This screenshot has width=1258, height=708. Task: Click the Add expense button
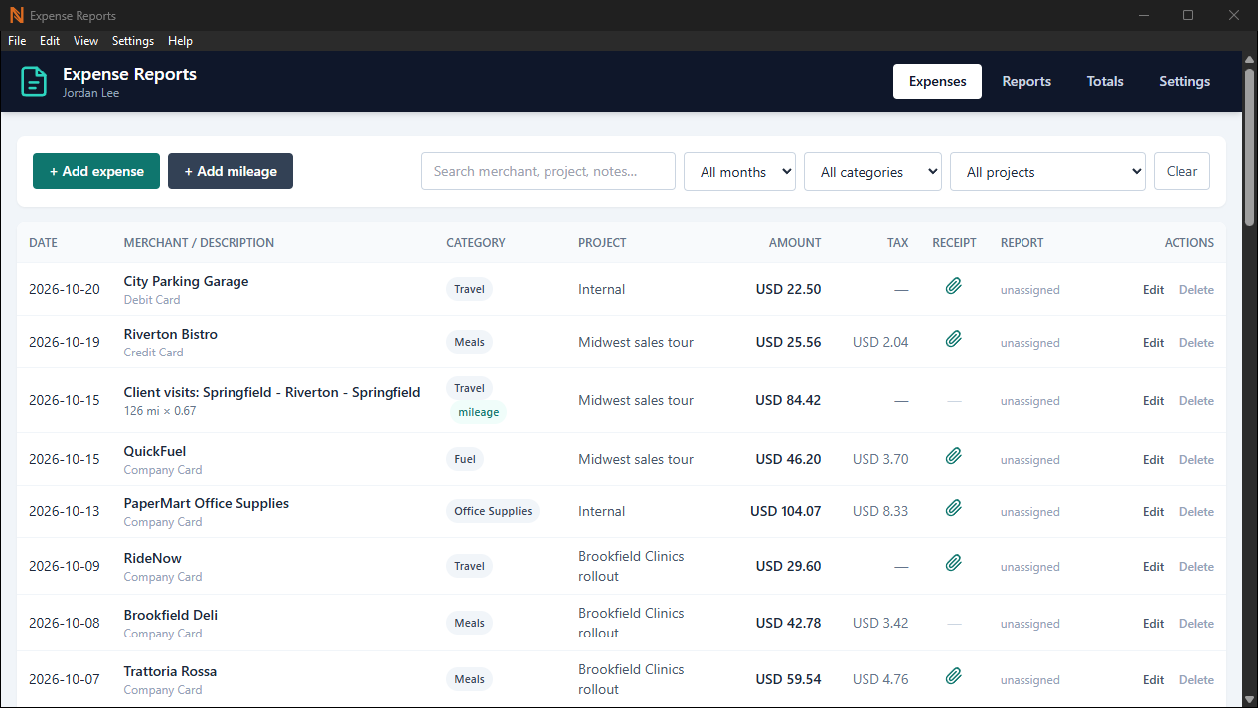coord(96,171)
